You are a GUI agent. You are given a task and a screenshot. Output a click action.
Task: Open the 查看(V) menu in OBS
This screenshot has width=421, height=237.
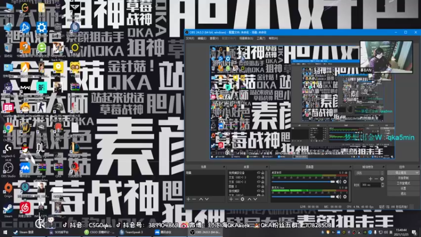214,38
